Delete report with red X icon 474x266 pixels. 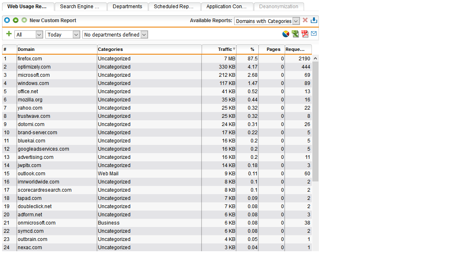point(305,20)
